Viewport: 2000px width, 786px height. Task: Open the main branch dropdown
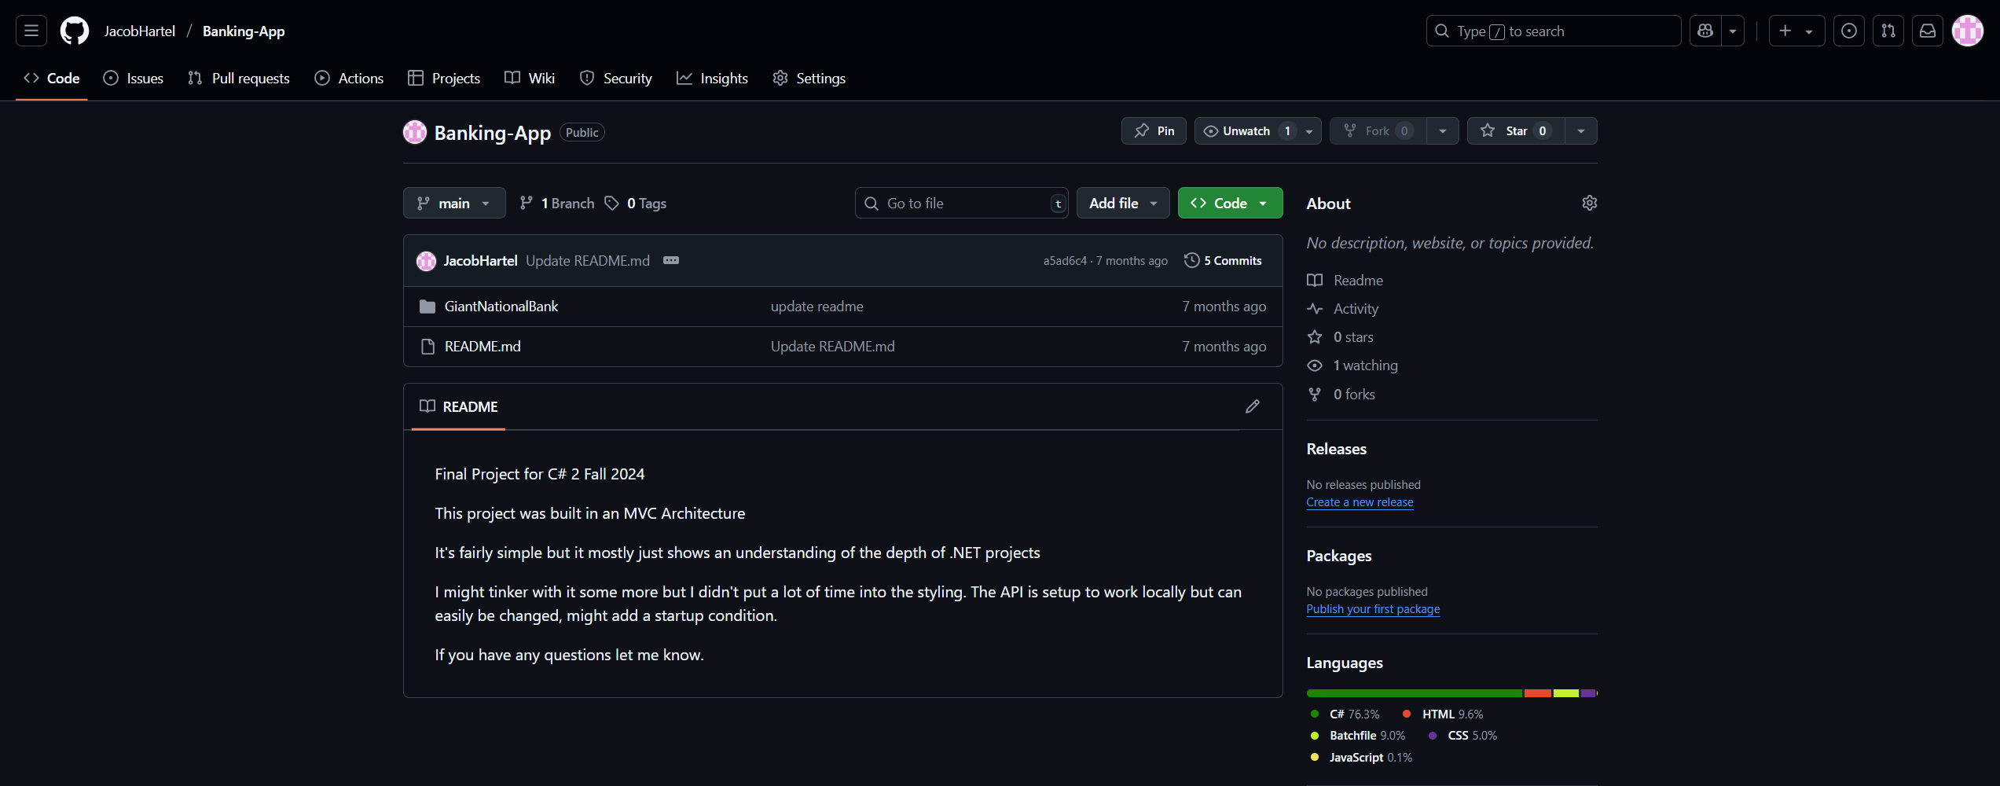point(453,204)
